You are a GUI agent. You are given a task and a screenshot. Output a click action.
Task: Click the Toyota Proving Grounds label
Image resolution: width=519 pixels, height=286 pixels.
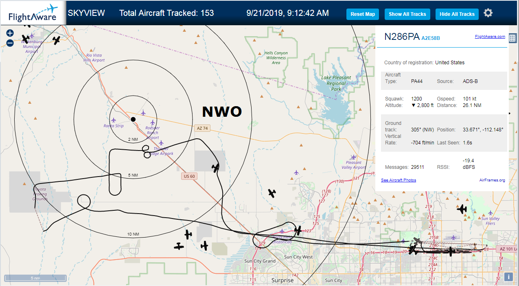(40, 194)
